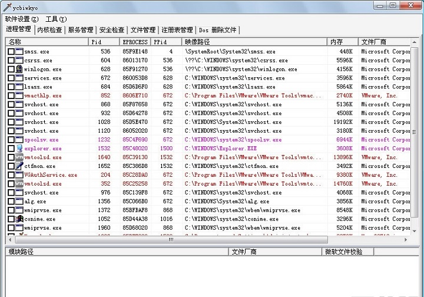Viewport: 424px width, 297px height.
Task: Open the 安全检查 tab
Action: point(112,29)
